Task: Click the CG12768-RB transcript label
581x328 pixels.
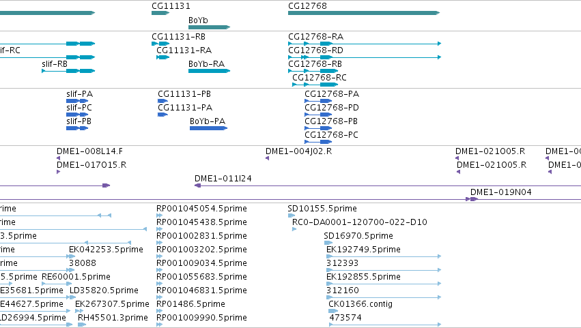Action: [x=315, y=64]
